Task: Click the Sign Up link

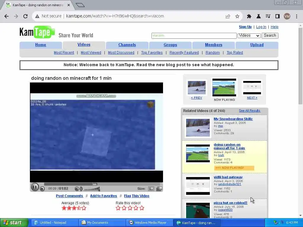Action: click(x=245, y=27)
